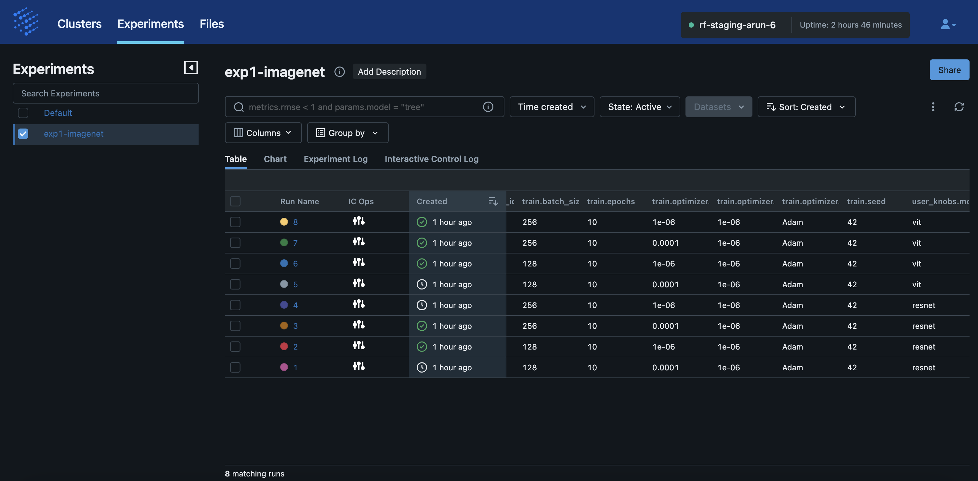
Task: Open the Experiment Log tab
Action: coord(336,159)
